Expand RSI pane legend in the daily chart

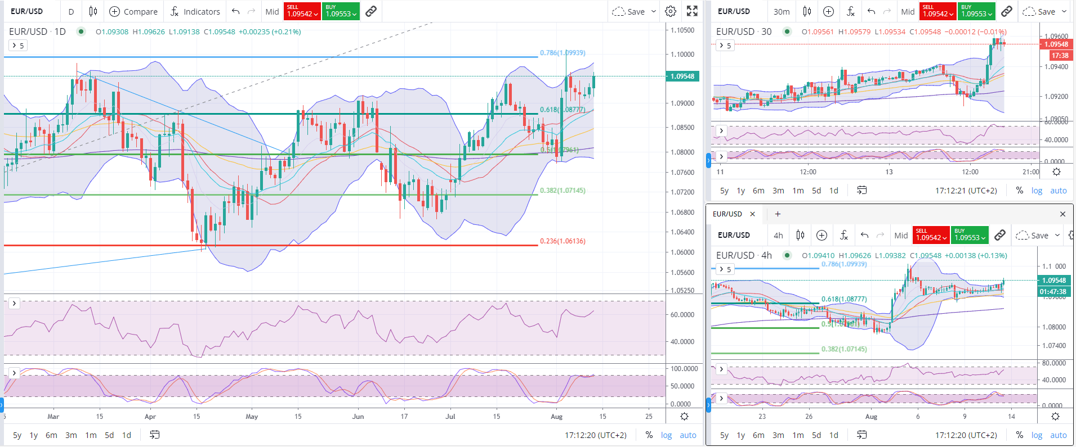point(14,304)
